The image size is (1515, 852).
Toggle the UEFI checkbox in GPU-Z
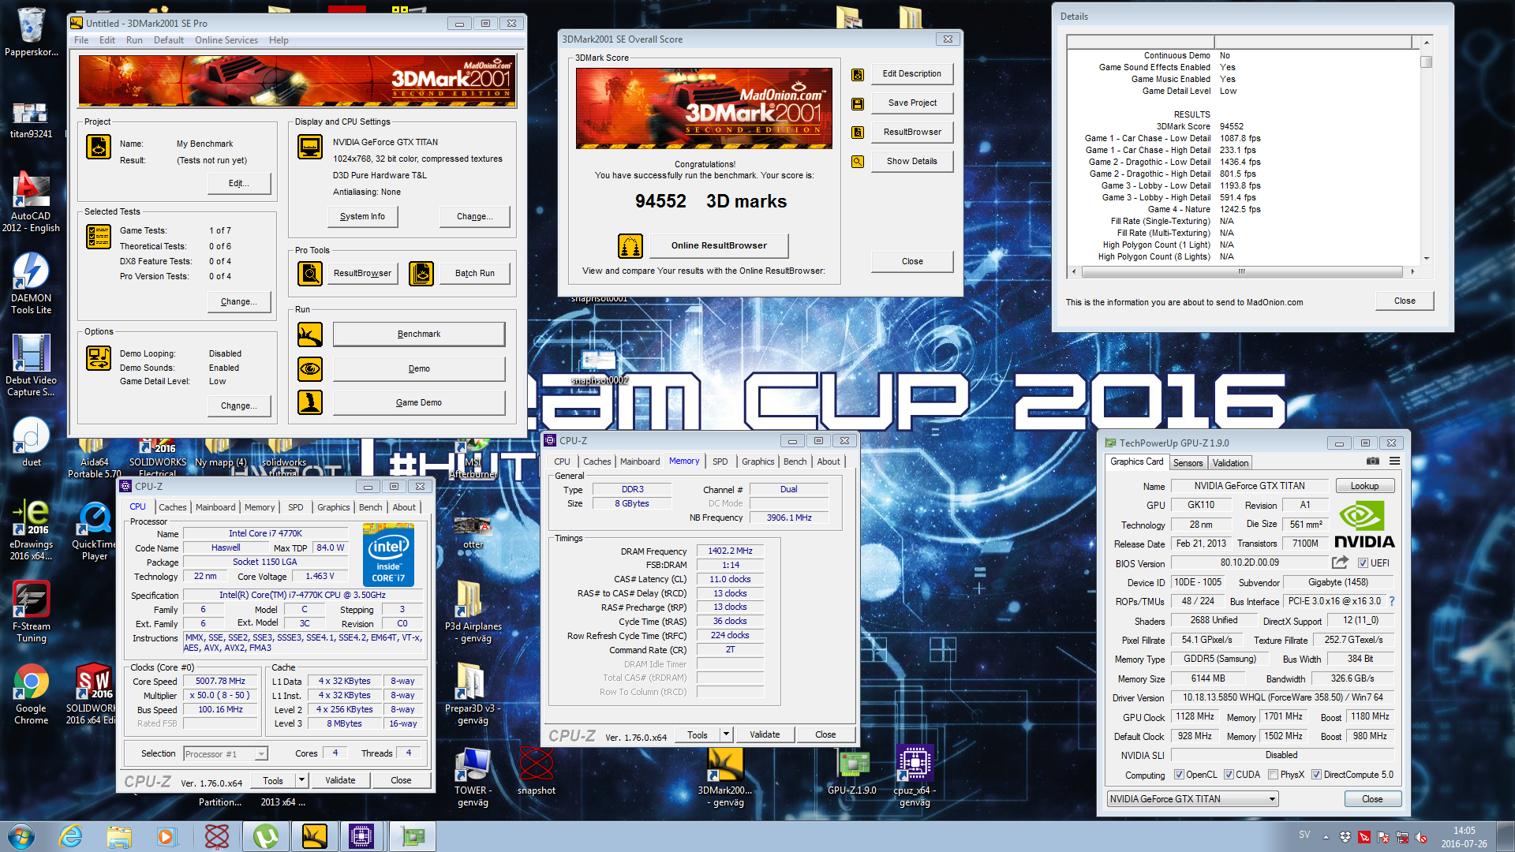(1363, 563)
